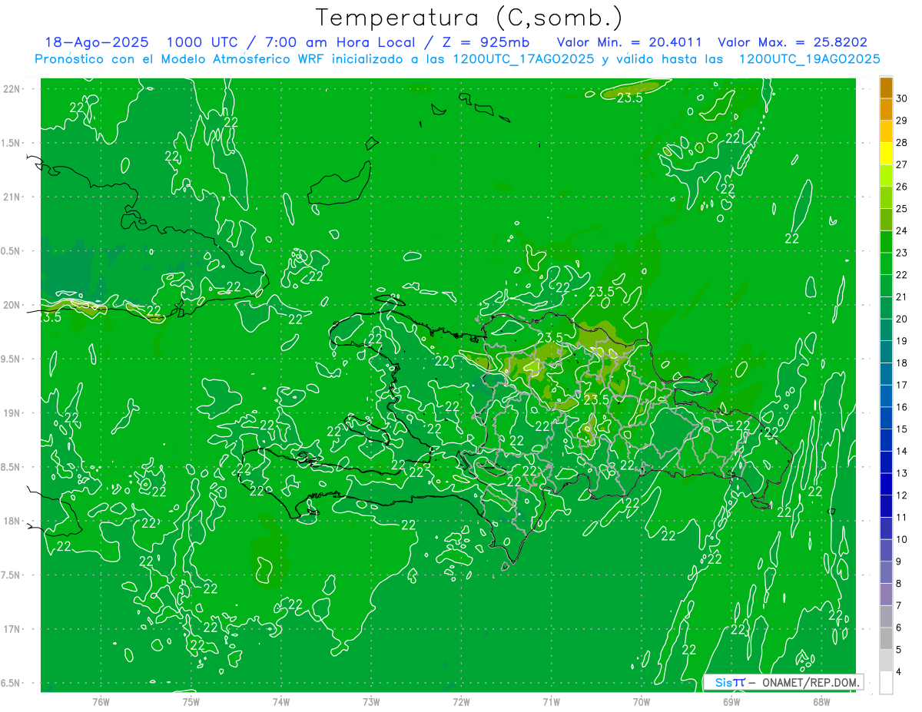
Task: Click the "19N" latitude axis label
Action: pos(12,413)
